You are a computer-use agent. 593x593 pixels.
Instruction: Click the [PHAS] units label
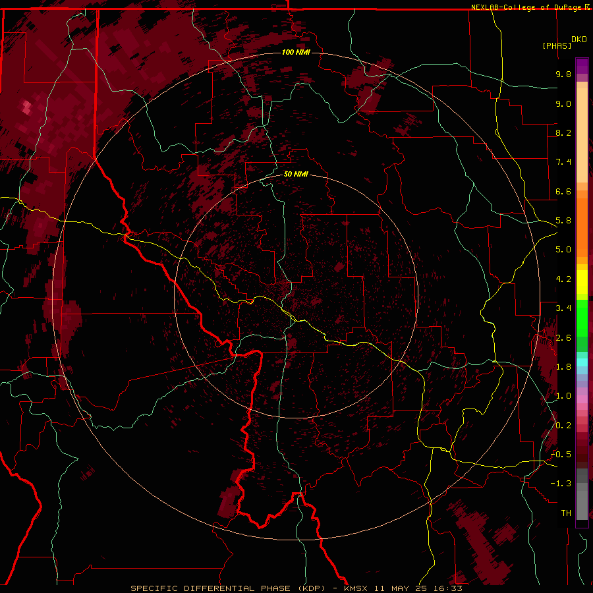click(x=557, y=45)
